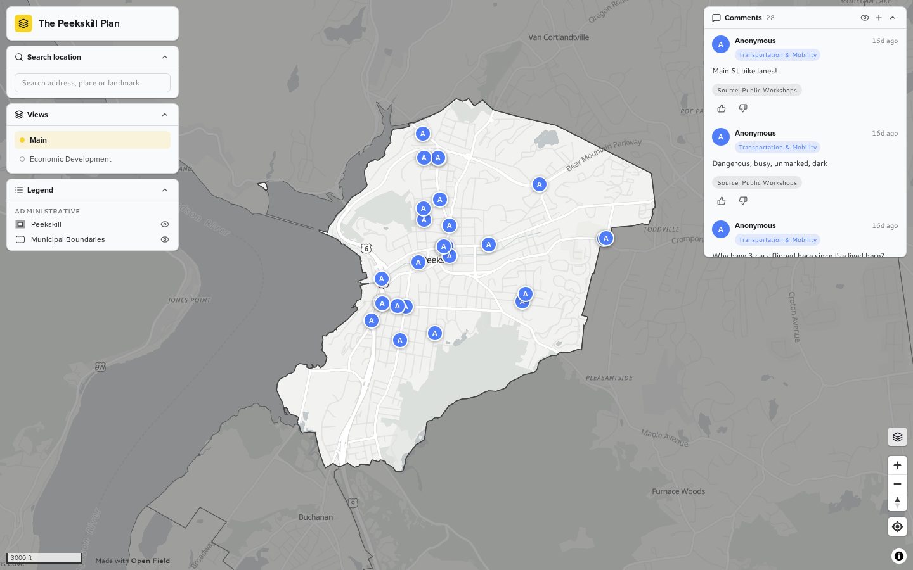Click the Views panel layers icon
The width and height of the screenshot is (913, 570).
[x=19, y=115]
